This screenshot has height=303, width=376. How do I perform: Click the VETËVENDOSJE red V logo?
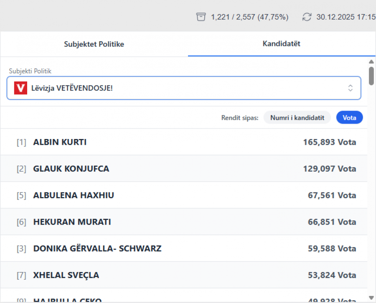tap(20, 88)
